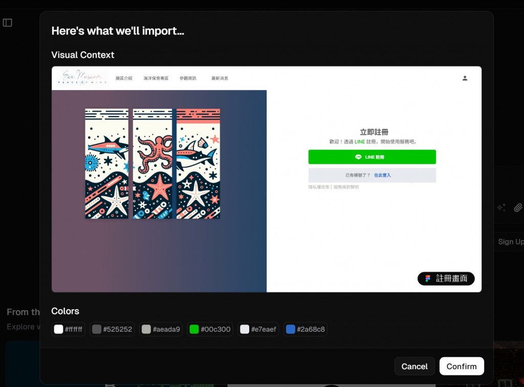This screenshot has height=387, width=524.
Task: Click the green LINE 註冊 button
Action: 372,157
